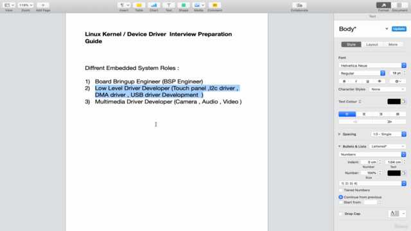Image resolution: width=411 pixels, height=231 pixels.
Task: Align text center
Action: 364,114
